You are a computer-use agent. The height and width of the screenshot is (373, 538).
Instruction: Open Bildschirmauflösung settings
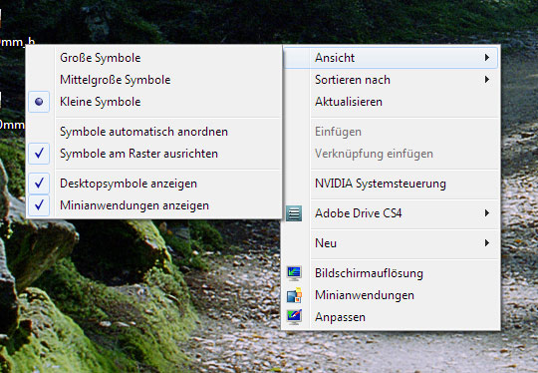(x=391, y=273)
